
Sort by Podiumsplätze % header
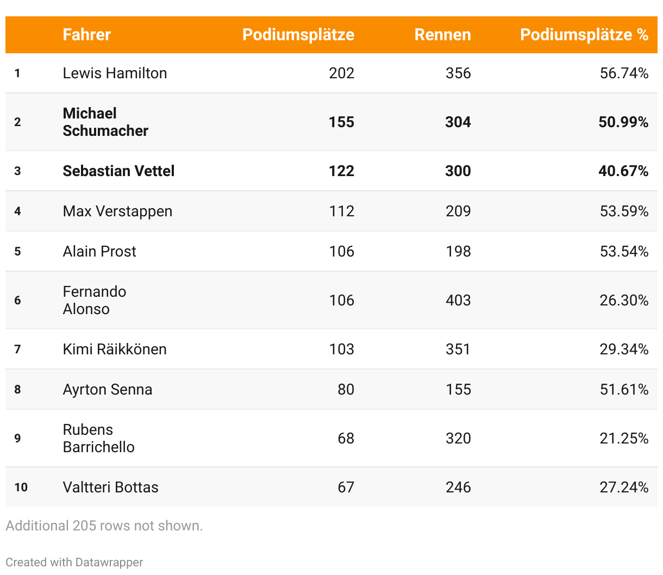584,35
